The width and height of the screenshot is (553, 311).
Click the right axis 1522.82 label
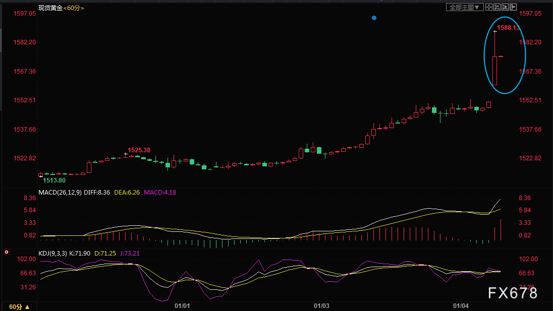530,158
